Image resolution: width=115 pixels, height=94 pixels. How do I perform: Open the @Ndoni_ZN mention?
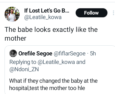tap(24, 69)
